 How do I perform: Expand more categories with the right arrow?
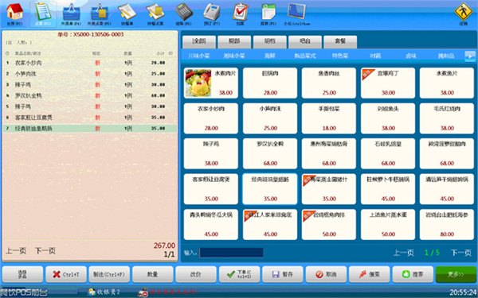pyautogui.click(x=470, y=56)
